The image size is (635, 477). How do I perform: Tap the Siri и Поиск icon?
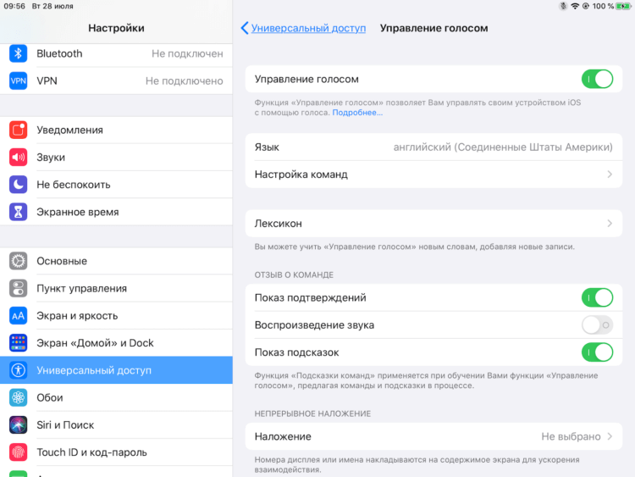point(19,424)
